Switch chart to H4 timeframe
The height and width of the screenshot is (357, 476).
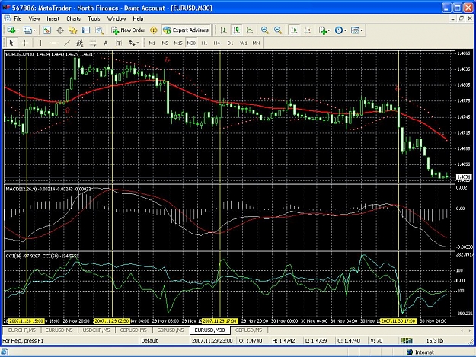[x=217, y=43]
